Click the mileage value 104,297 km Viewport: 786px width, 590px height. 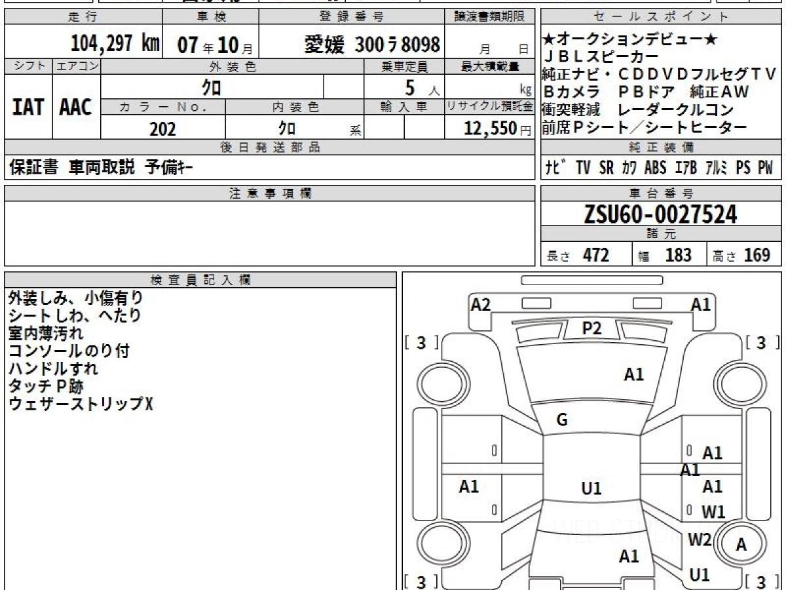(x=115, y=43)
